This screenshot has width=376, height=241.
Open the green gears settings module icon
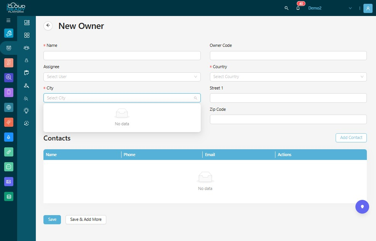pos(9,152)
